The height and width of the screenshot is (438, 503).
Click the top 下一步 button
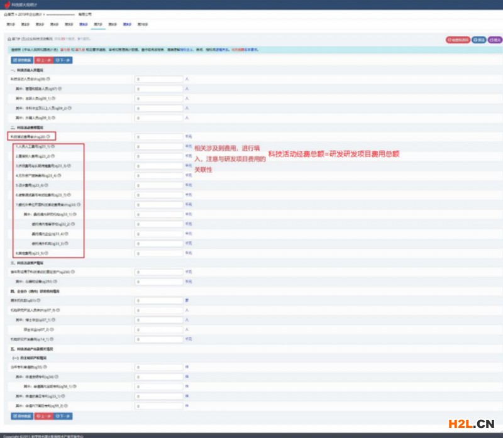pyautogui.click(x=64, y=60)
